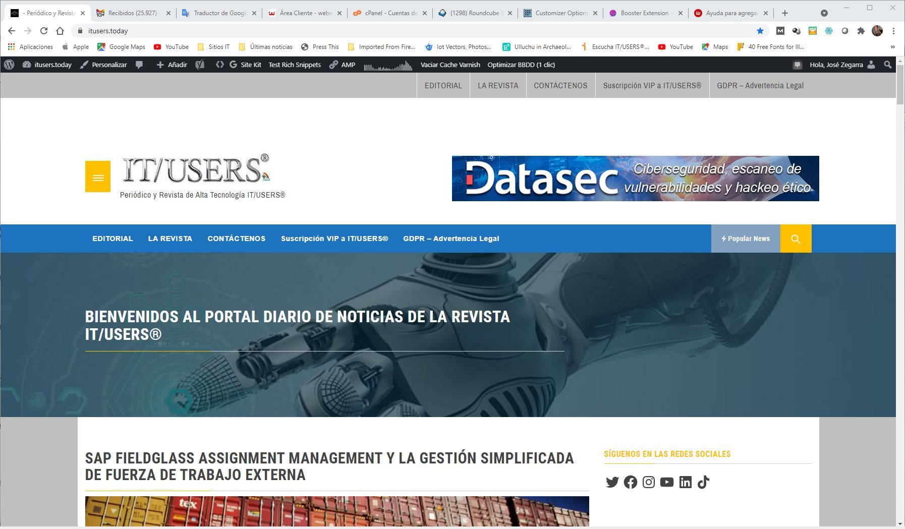The image size is (905, 529).
Task: Open the 40 Free Fonts bookmark
Action: [770, 47]
